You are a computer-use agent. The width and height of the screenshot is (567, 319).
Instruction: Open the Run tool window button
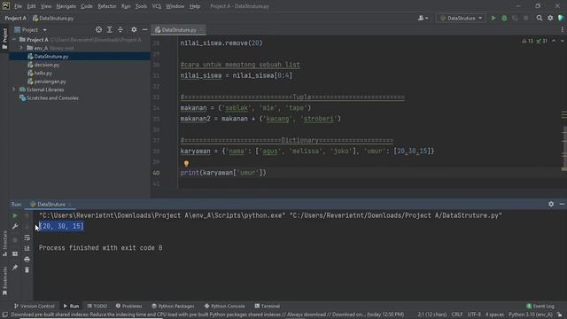point(71,306)
